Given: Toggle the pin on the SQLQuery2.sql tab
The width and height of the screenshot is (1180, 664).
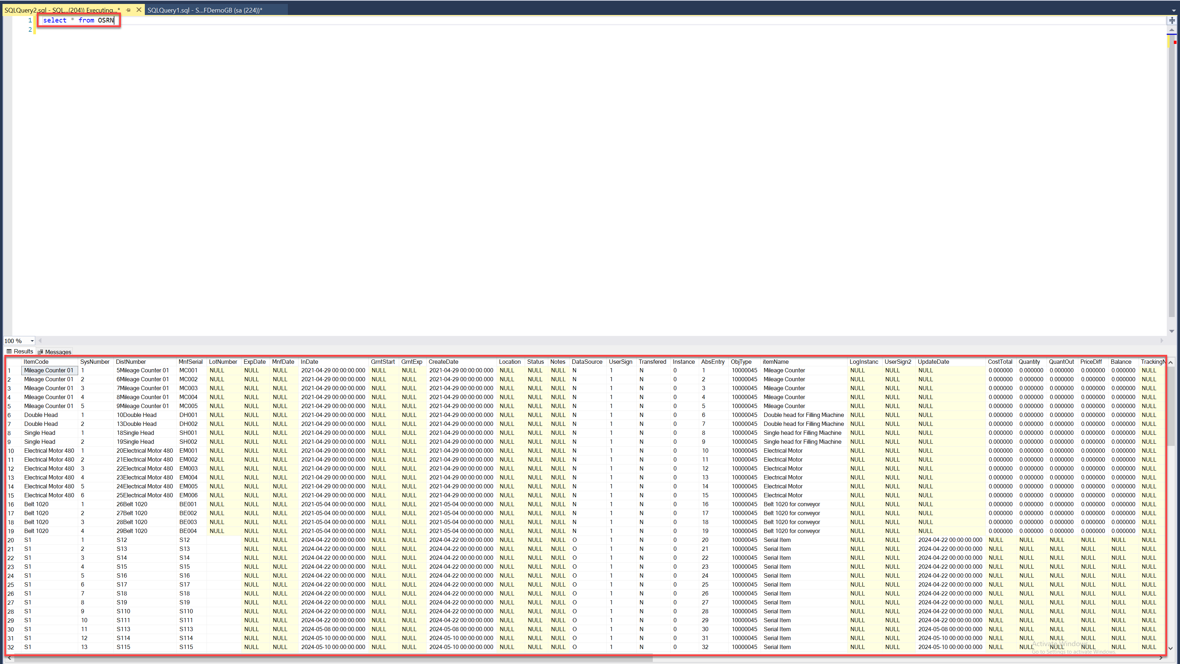Looking at the screenshot, I should pyautogui.click(x=128, y=10).
